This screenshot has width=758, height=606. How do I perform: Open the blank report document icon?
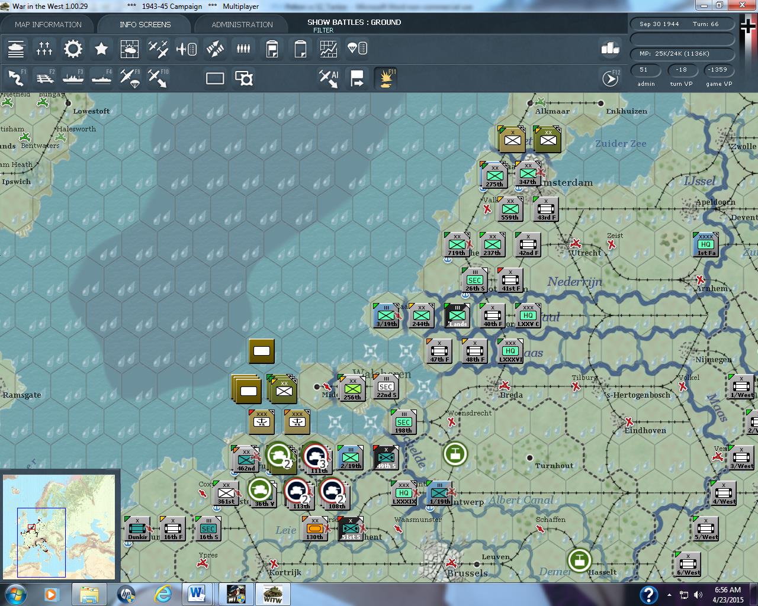tap(300, 49)
